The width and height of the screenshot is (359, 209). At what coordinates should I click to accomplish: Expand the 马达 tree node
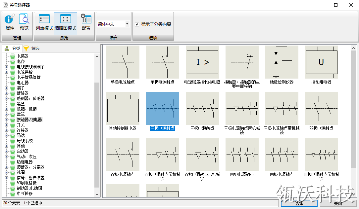click(x=6, y=135)
